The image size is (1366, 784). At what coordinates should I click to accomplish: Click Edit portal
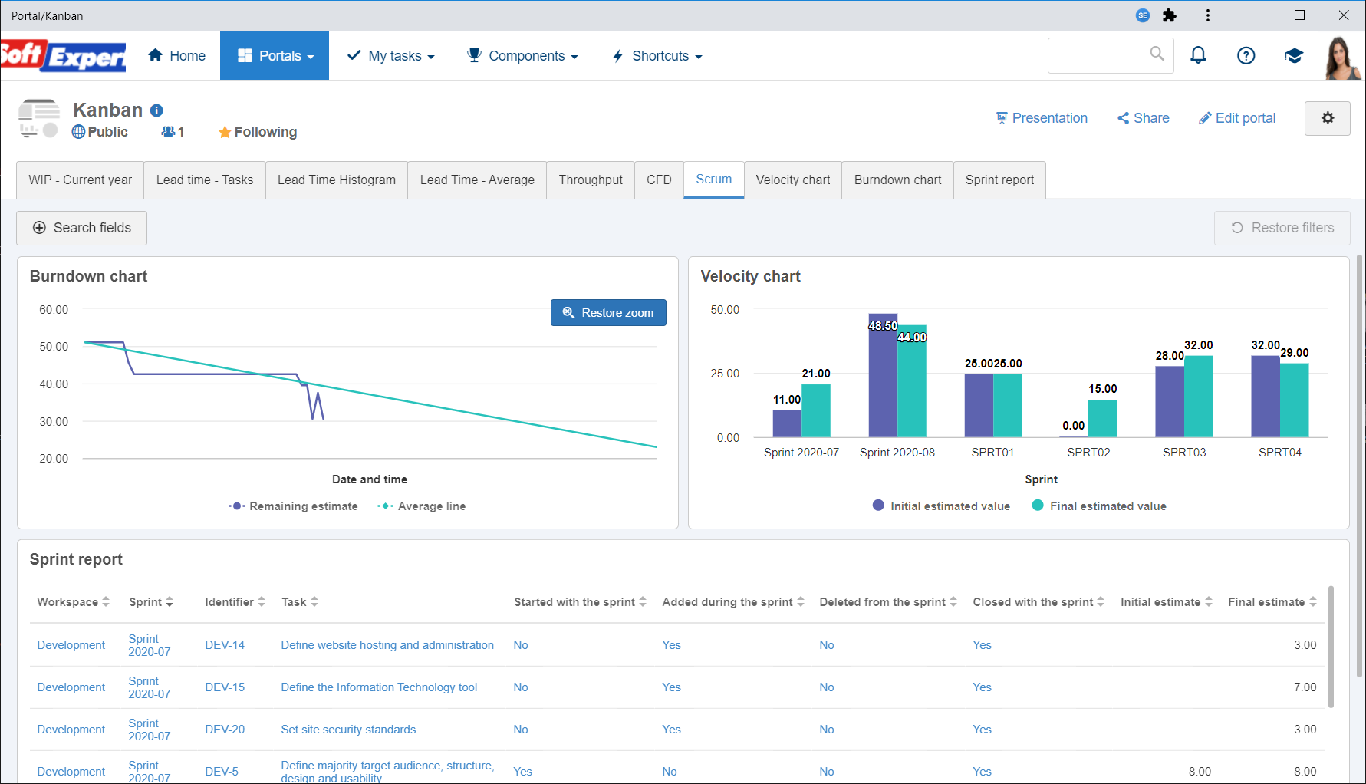[x=1237, y=118]
